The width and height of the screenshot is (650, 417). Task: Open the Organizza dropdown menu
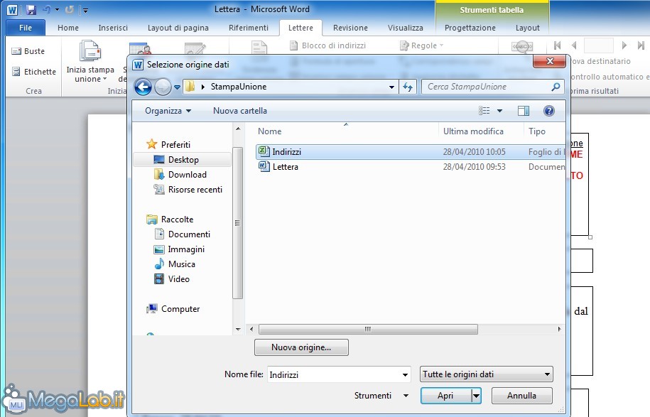pos(168,111)
